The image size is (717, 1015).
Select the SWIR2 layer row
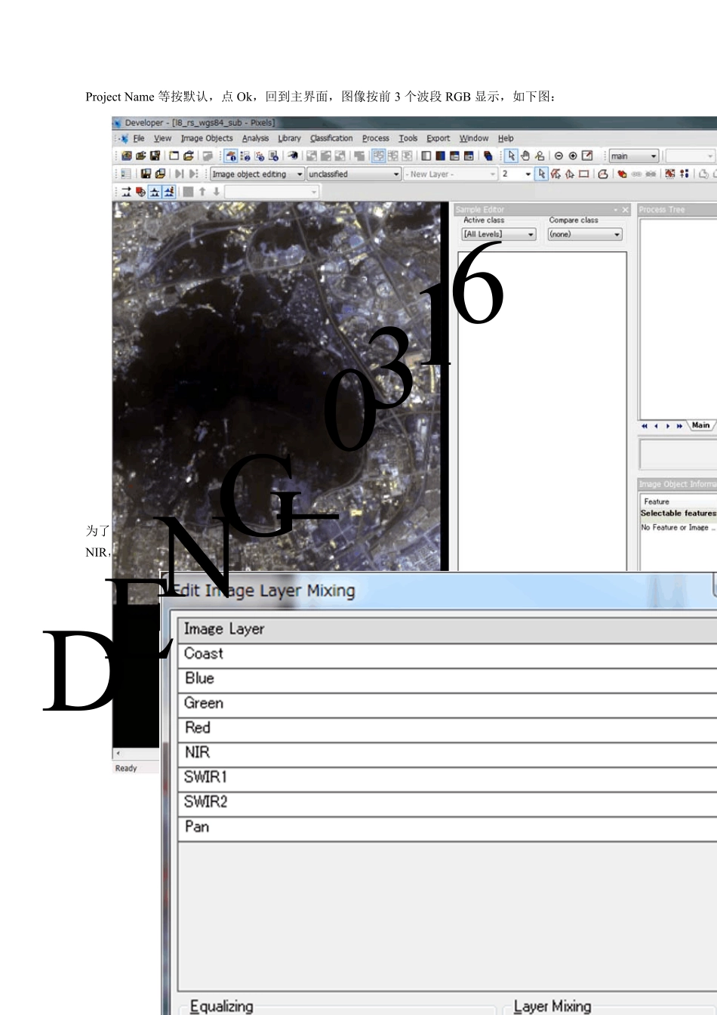pyautogui.click(x=448, y=803)
